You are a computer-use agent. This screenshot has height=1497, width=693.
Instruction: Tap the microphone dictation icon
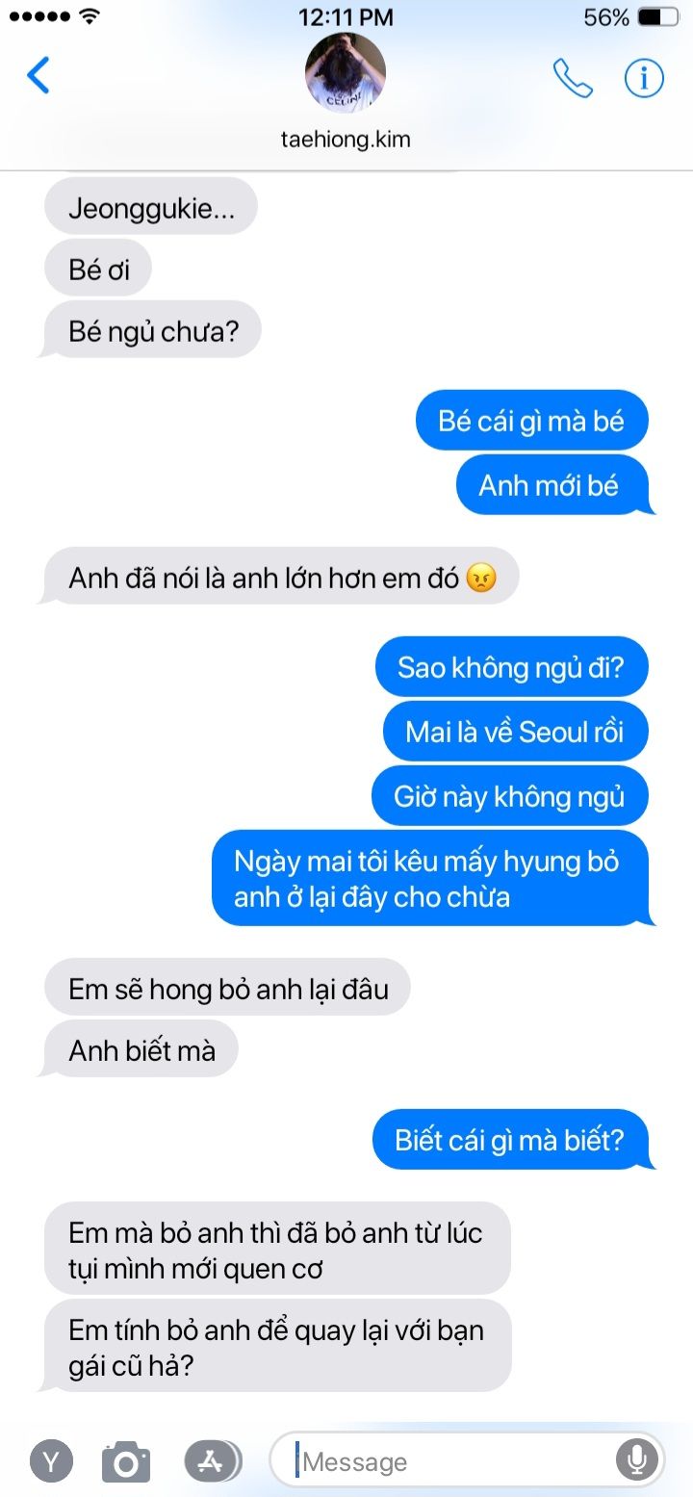point(636,1460)
